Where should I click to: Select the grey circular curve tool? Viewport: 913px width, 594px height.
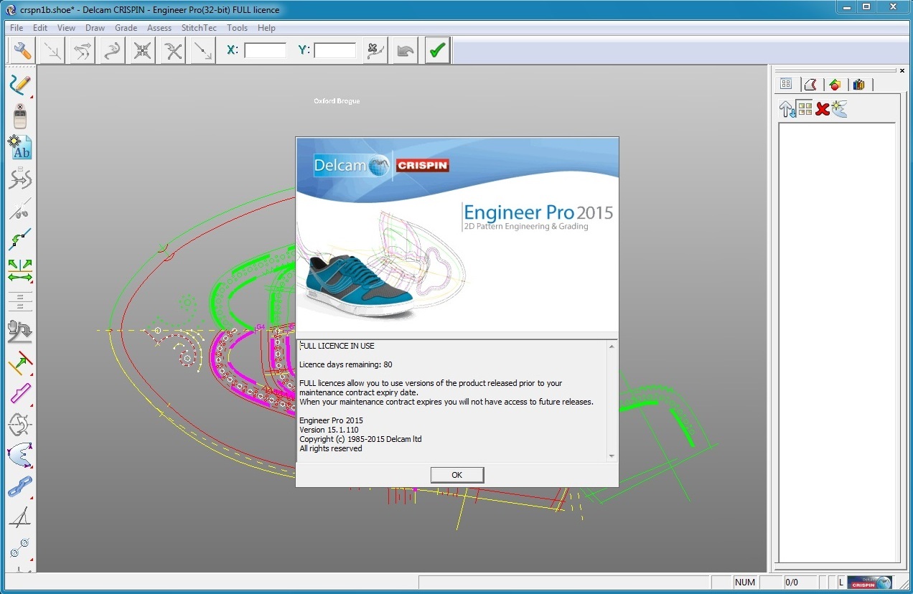coord(20,424)
